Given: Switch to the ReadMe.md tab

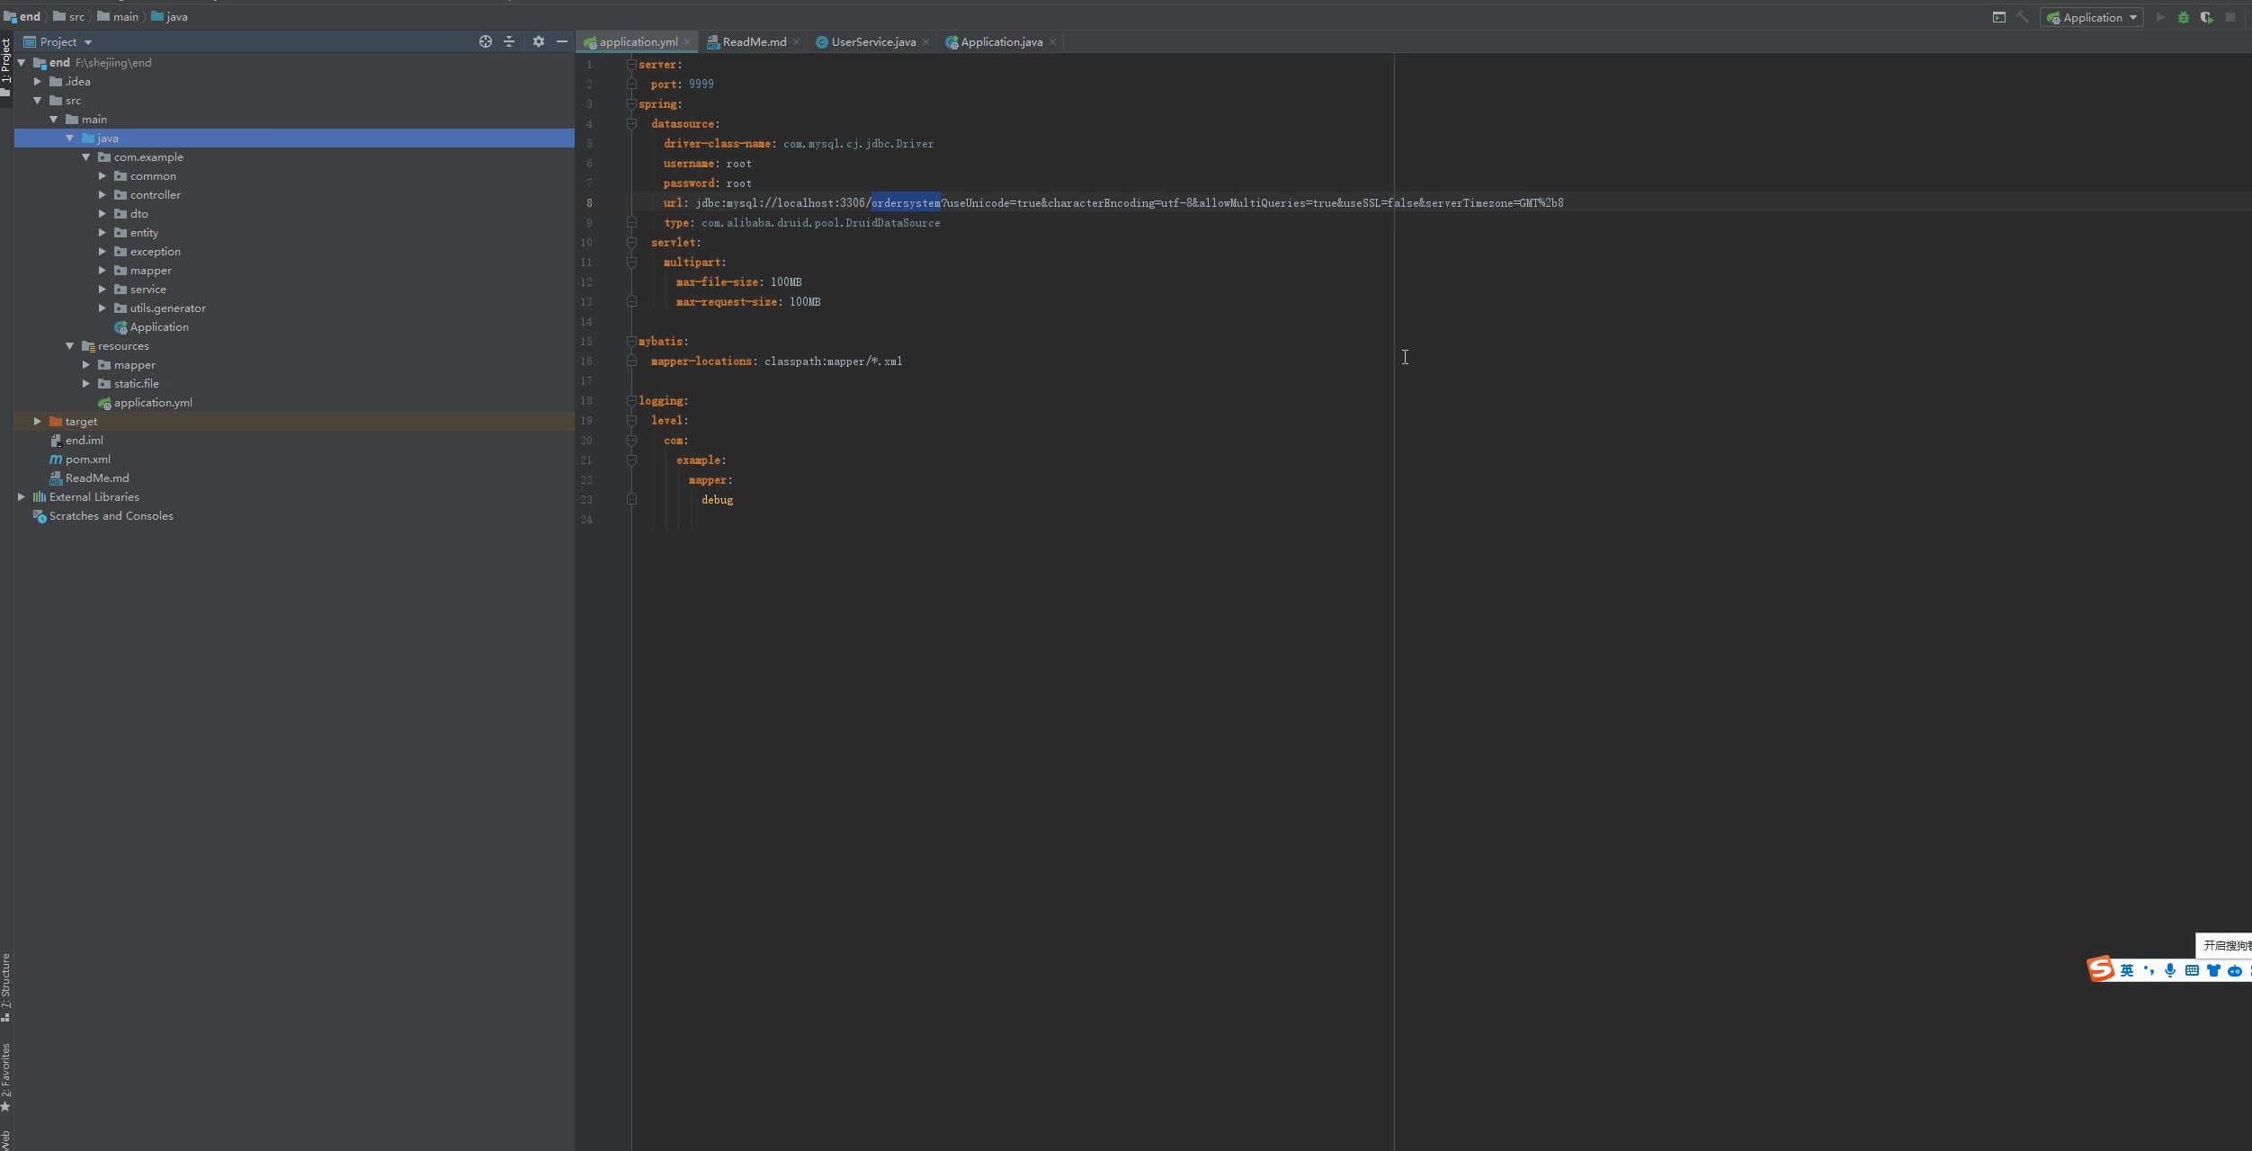Looking at the screenshot, I should pyautogui.click(x=755, y=42).
